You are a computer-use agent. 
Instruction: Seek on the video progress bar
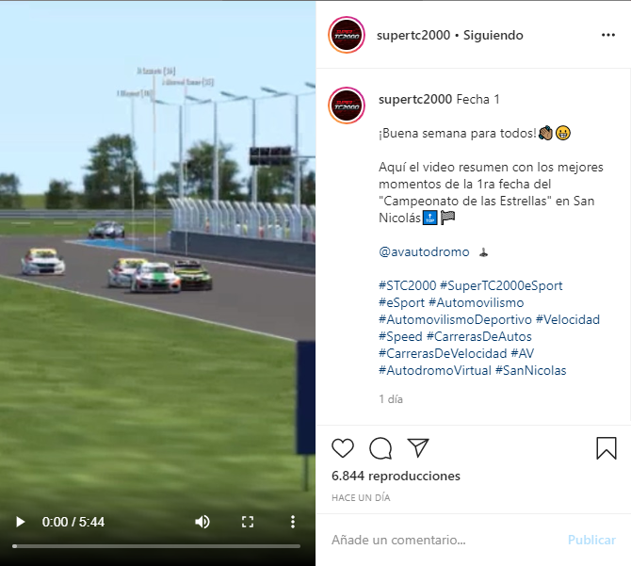156,546
